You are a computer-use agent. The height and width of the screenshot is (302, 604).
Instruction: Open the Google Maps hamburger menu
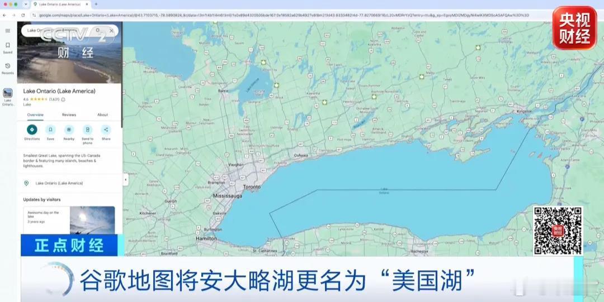[x=8, y=31]
